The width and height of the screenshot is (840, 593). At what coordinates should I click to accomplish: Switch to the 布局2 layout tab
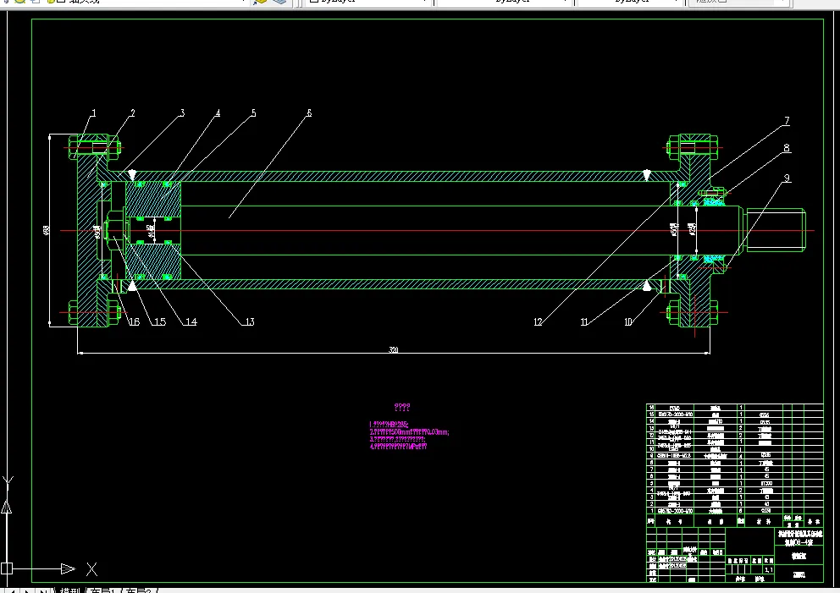138,590
